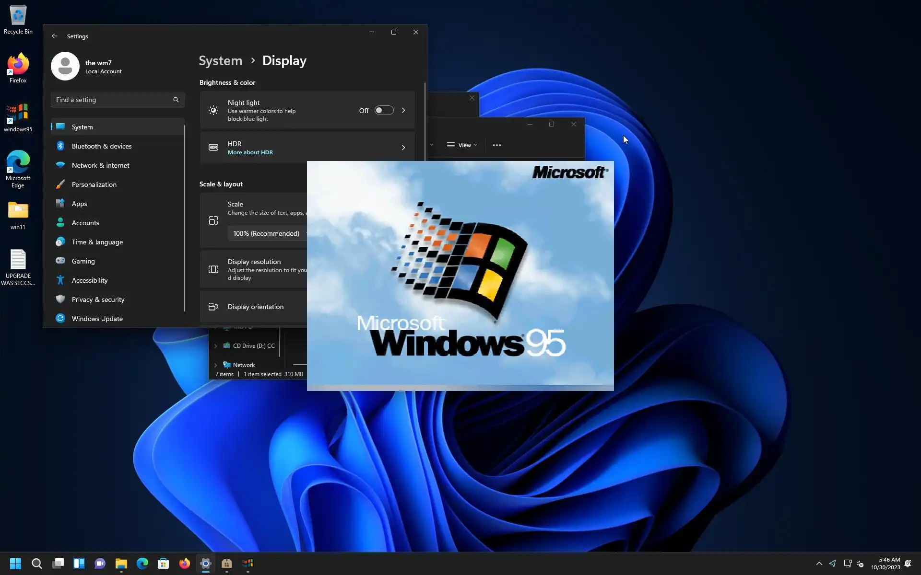Open Firefox from the taskbar

pyautogui.click(x=184, y=563)
